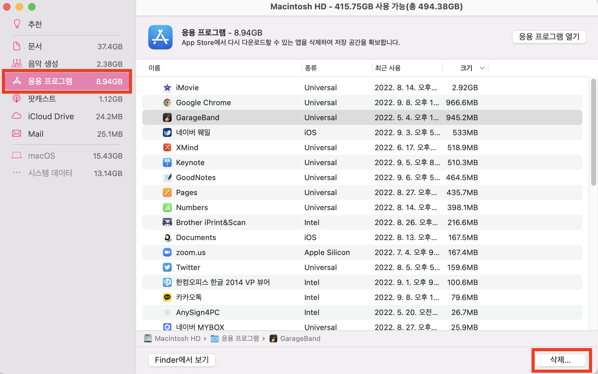The image size is (598, 374).
Task: Click the 네이버 웨일 app icon
Action: click(x=167, y=133)
